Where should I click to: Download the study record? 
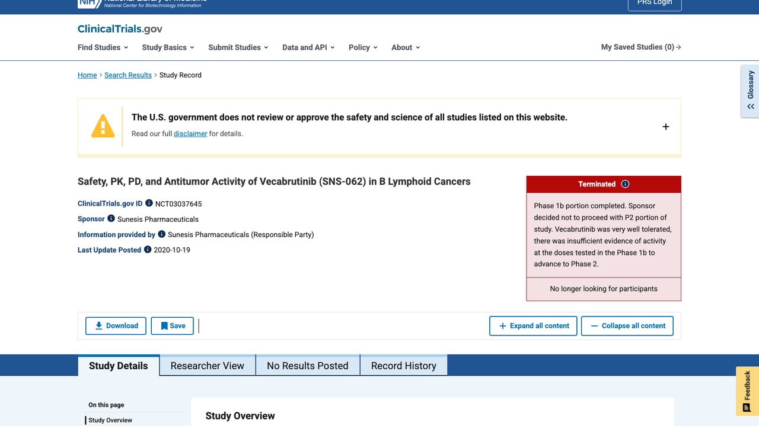pos(116,326)
